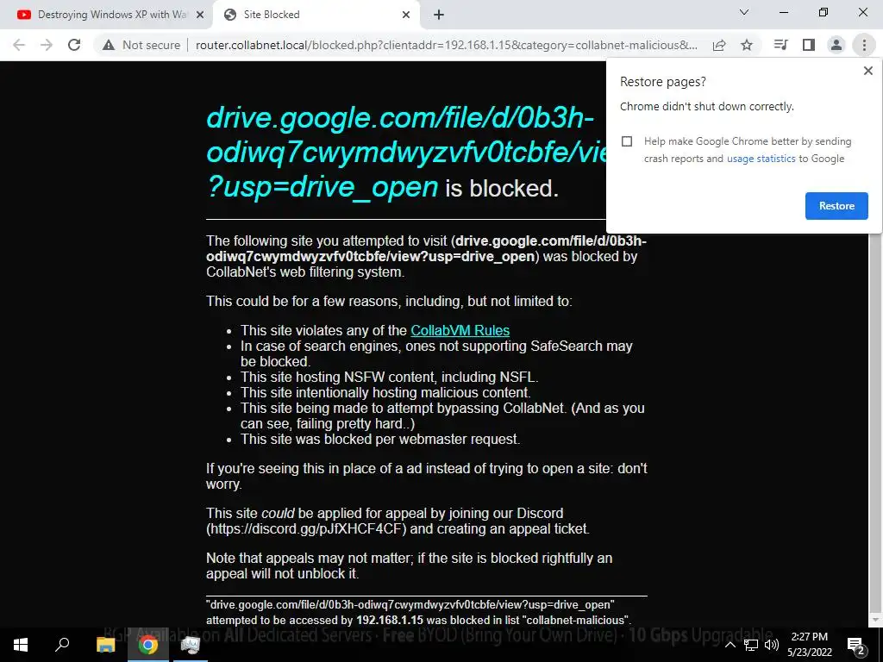Select the Site Blocked tab
Viewport: 883px width, 662px height.
(316, 15)
